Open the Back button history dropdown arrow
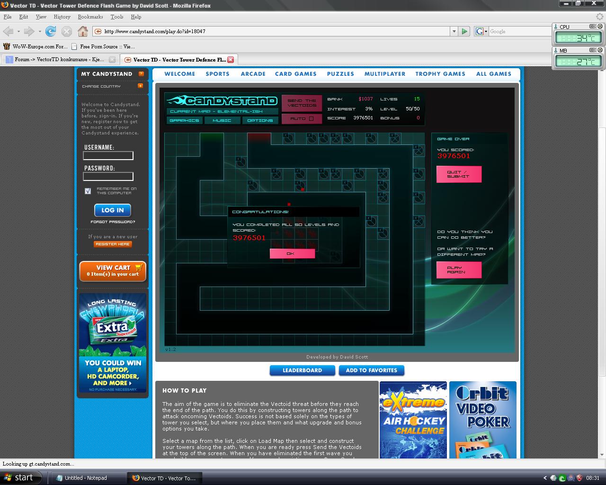Viewport: 606px width, 485px height. [x=18, y=31]
